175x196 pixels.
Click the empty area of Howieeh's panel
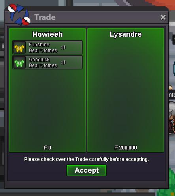(47, 105)
